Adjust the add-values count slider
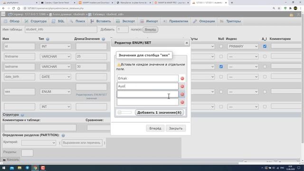Screen dimensions: 304x171 (124, 113)
